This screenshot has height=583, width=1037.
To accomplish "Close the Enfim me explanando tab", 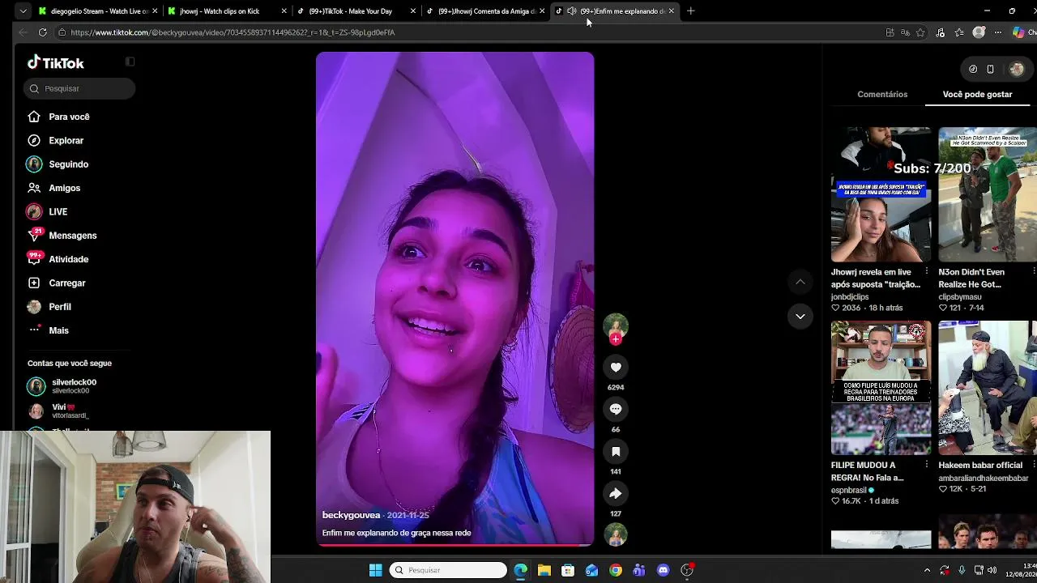I will click(671, 11).
